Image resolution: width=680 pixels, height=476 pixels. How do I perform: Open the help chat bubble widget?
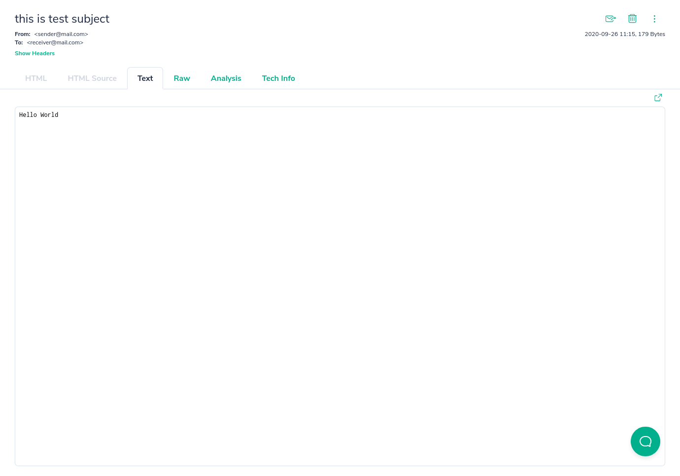pyautogui.click(x=646, y=441)
